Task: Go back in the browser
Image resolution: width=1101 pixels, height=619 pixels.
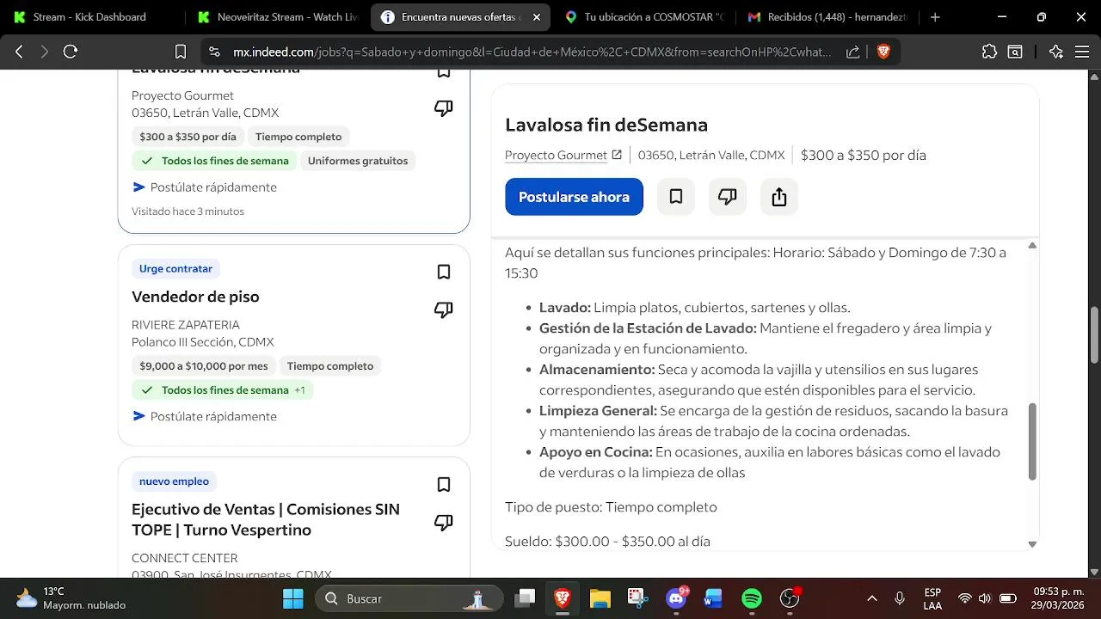Action: (19, 52)
